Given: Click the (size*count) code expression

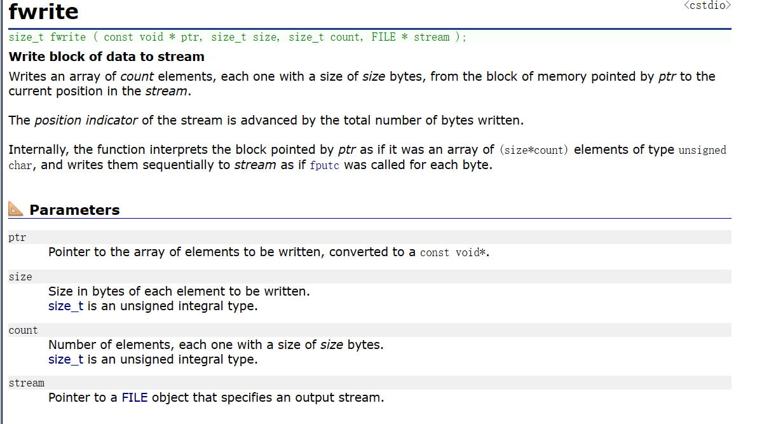Looking at the screenshot, I should pos(534,151).
